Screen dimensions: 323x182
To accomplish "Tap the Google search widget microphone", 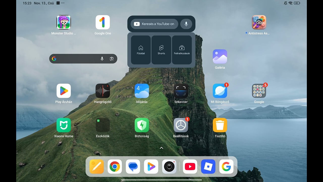I will coord(102,59).
